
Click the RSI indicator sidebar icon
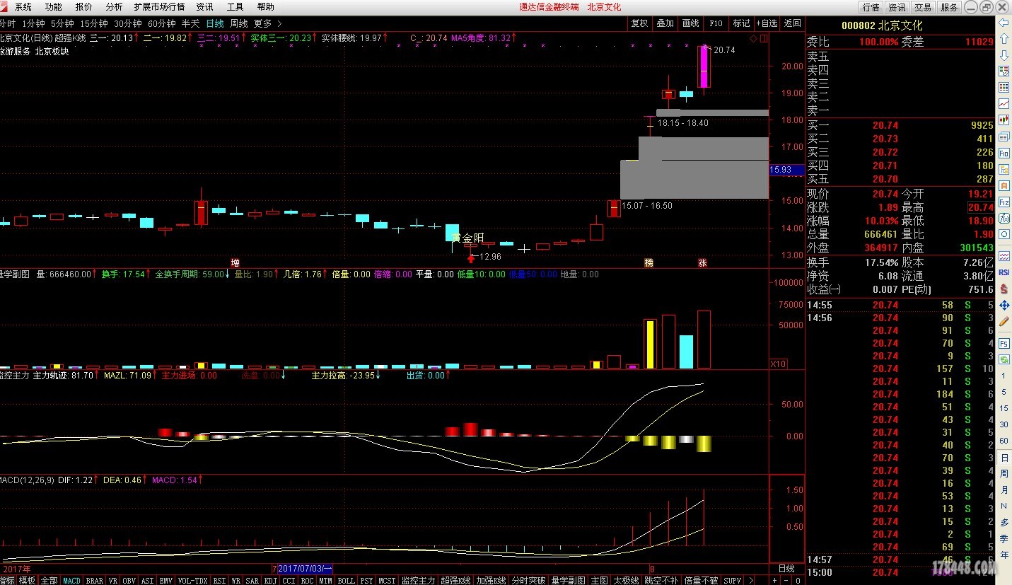pyautogui.click(x=1004, y=272)
